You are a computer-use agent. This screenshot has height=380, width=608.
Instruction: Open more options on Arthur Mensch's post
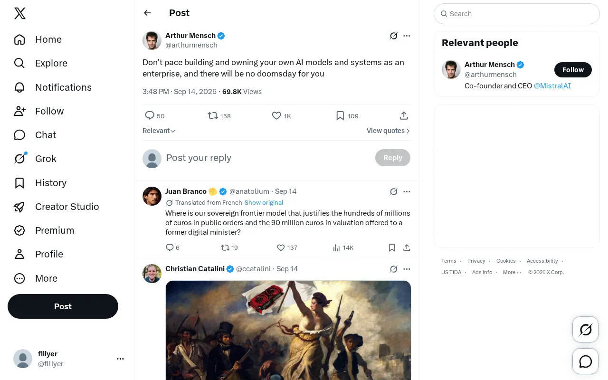tap(407, 36)
